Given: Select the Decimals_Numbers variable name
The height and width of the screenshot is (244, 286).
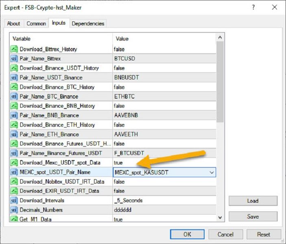Looking at the screenshot, I should (x=41, y=210).
